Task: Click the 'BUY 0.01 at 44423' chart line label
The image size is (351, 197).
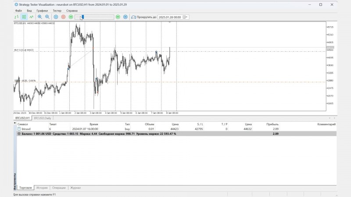Action: (24, 50)
